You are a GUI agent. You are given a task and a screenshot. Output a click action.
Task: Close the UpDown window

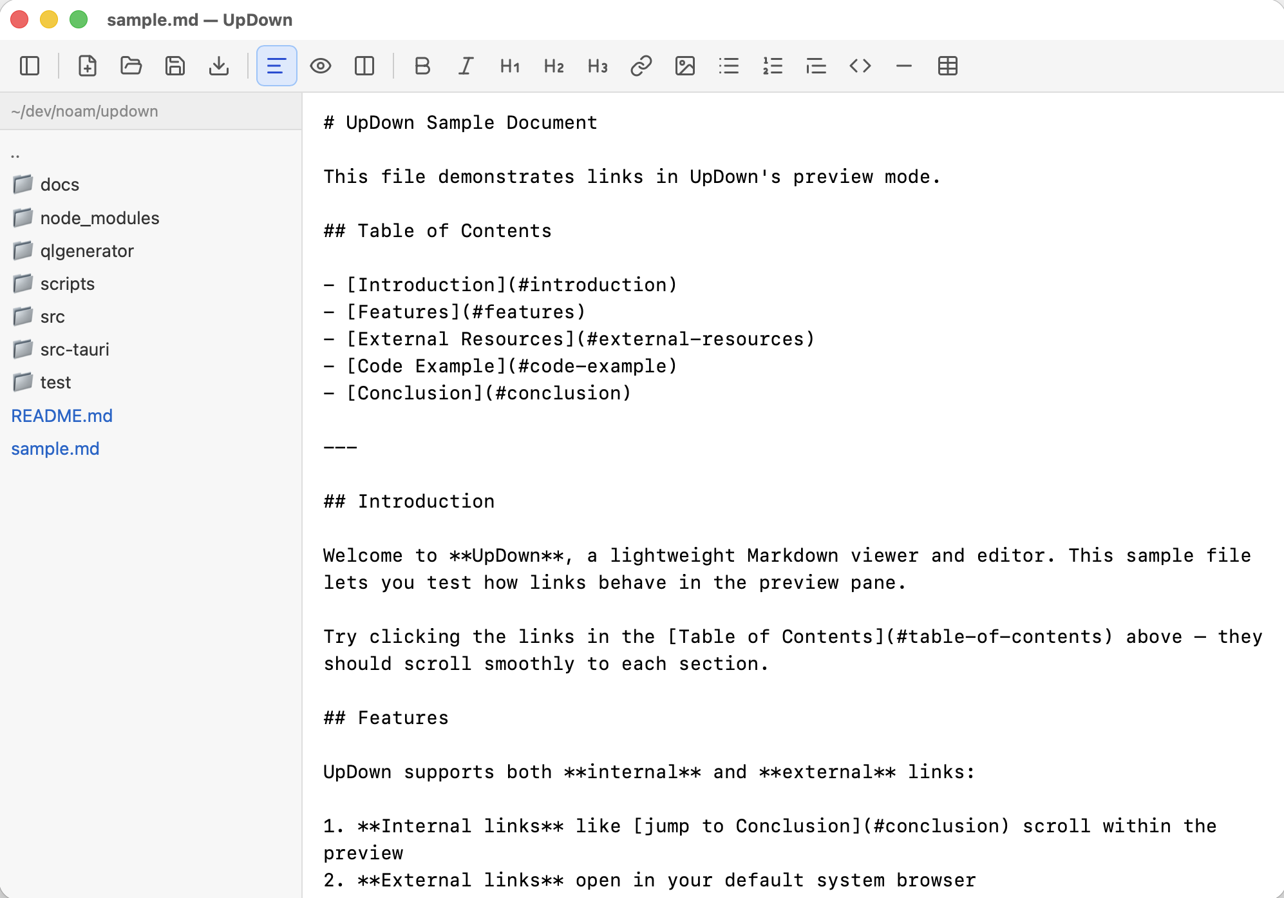point(19,19)
